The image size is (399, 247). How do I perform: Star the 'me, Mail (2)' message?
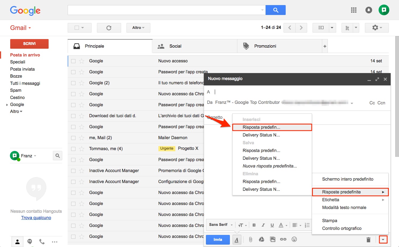tap(82, 138)
